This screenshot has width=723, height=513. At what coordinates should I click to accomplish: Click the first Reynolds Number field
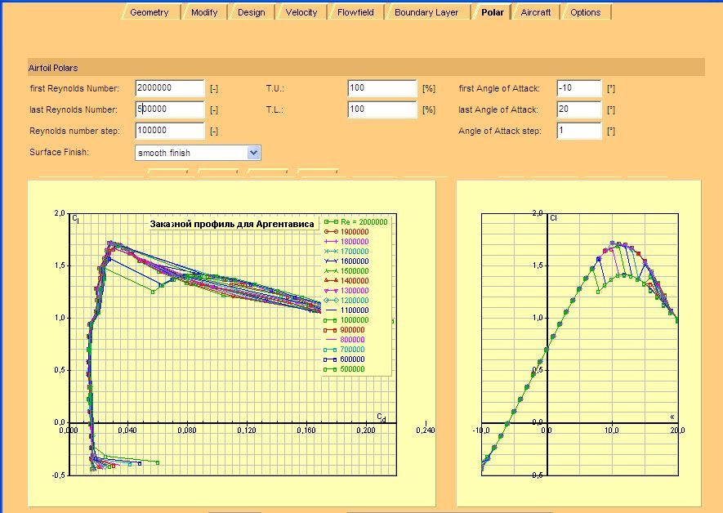pyautogui.click(x=169, y=88)
